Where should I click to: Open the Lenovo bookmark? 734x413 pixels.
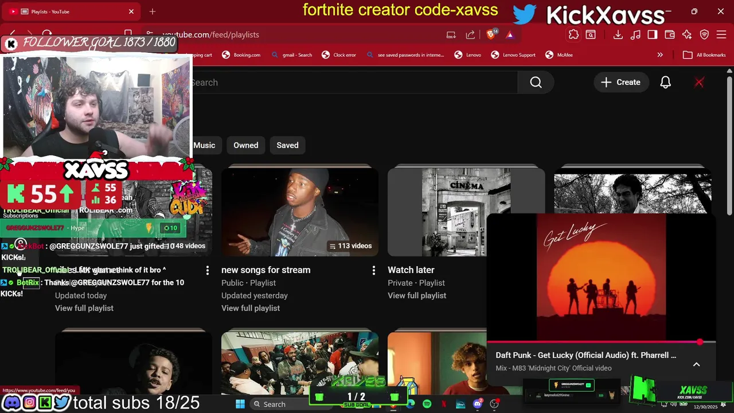click(x=467, y=55)
